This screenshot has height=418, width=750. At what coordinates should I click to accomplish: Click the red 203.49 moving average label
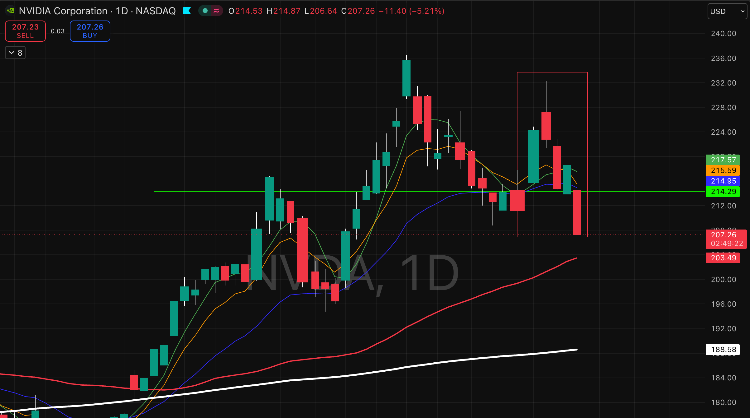click(723, 258)
